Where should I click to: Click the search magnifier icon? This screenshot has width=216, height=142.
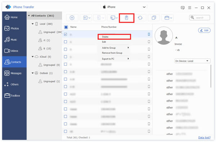(193, 18)
